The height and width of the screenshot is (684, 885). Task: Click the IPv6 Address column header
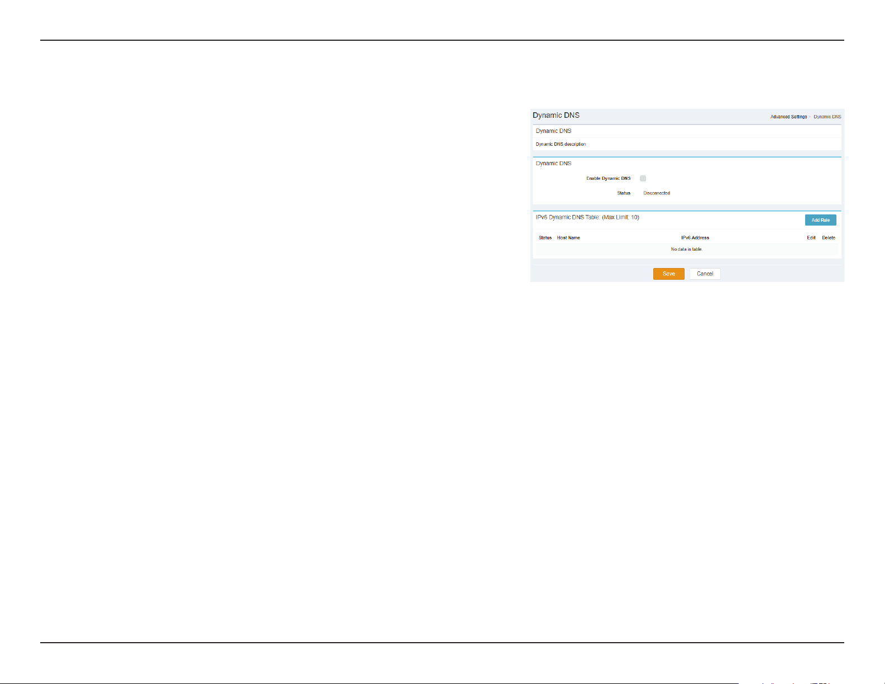[x=695, y=238]
